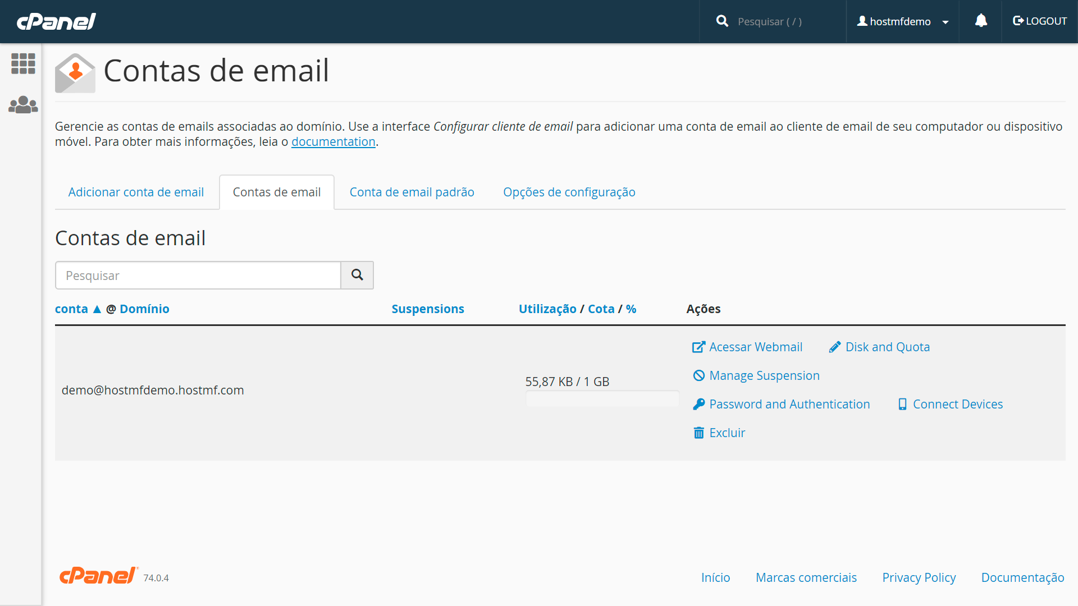Click the Pesquisar email accounts input
This screenshot has height=606, width=1078.
click(x=198, y=275)
